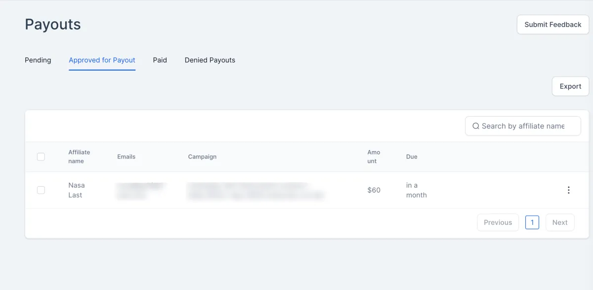Click the Next pagination button
The width and height of the screenshot is (593, 290).
click(559, 222)
